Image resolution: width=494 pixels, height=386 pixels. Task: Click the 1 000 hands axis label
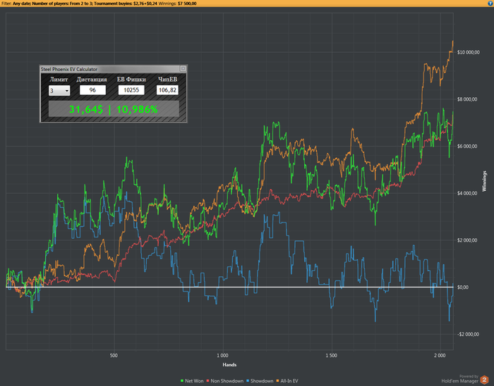tap(222, 356)
